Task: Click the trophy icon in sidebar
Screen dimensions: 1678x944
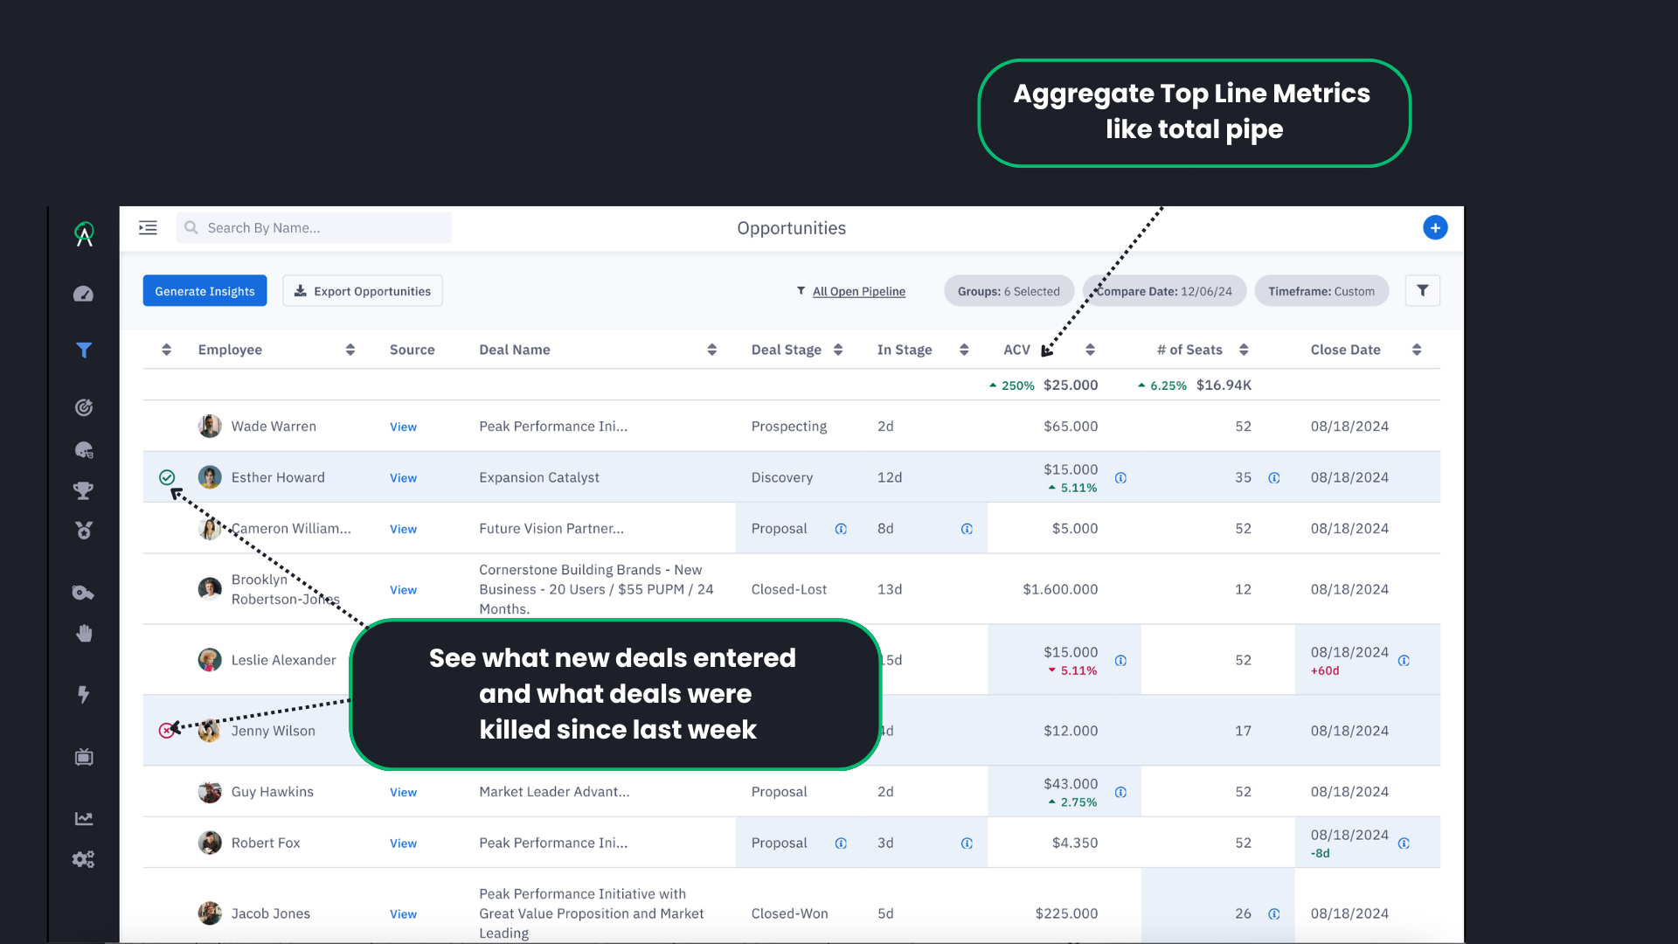Action: 84,491
